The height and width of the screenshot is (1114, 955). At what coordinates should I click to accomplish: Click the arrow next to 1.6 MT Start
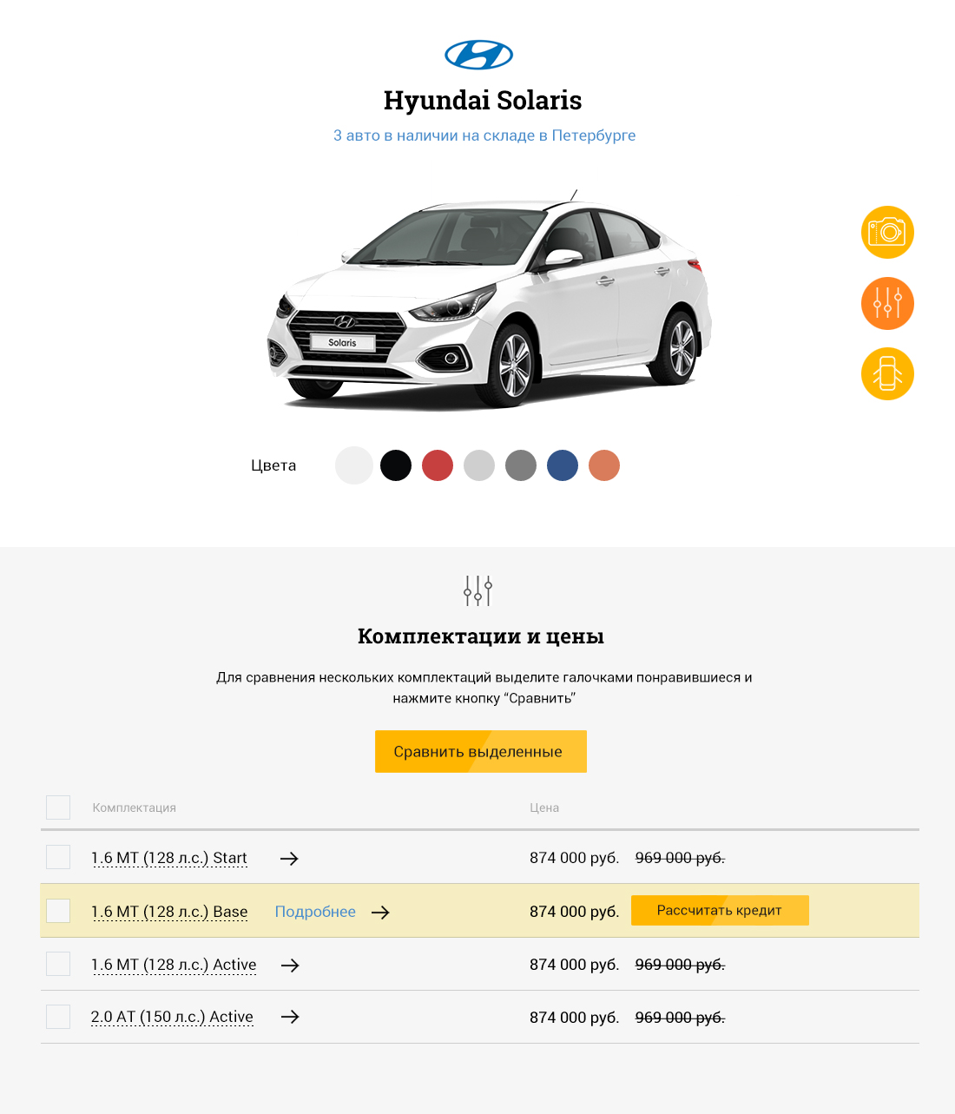tap(289, 858)
